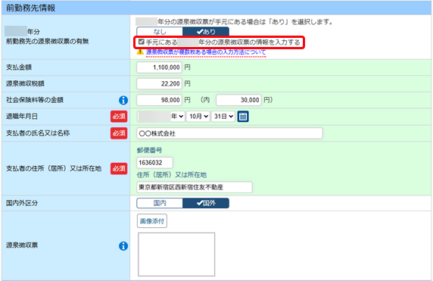
Task: Select 国内 in 国内外区分
Action: pyautogui.click(x=160, y=203)
